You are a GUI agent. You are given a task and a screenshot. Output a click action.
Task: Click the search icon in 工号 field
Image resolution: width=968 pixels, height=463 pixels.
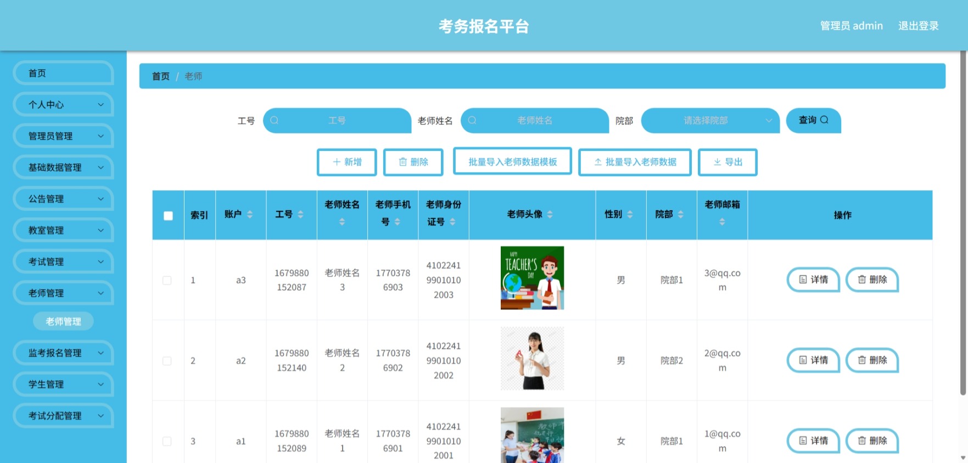(275, 120)
